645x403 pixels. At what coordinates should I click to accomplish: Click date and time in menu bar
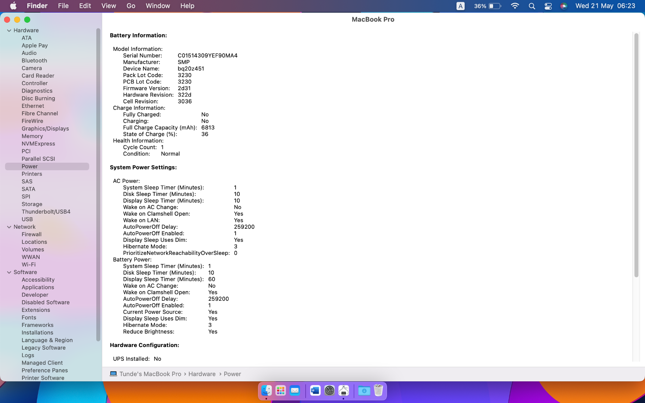point(605,6)
